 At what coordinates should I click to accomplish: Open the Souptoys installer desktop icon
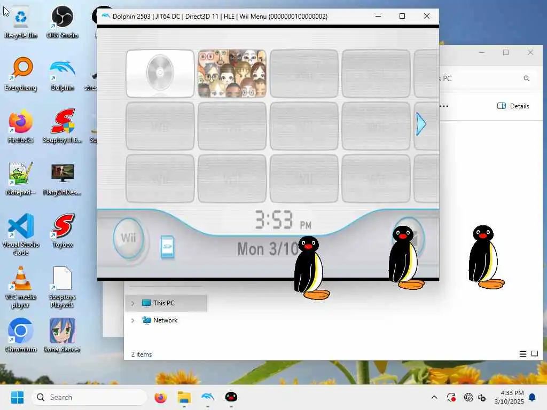point(62,126)
